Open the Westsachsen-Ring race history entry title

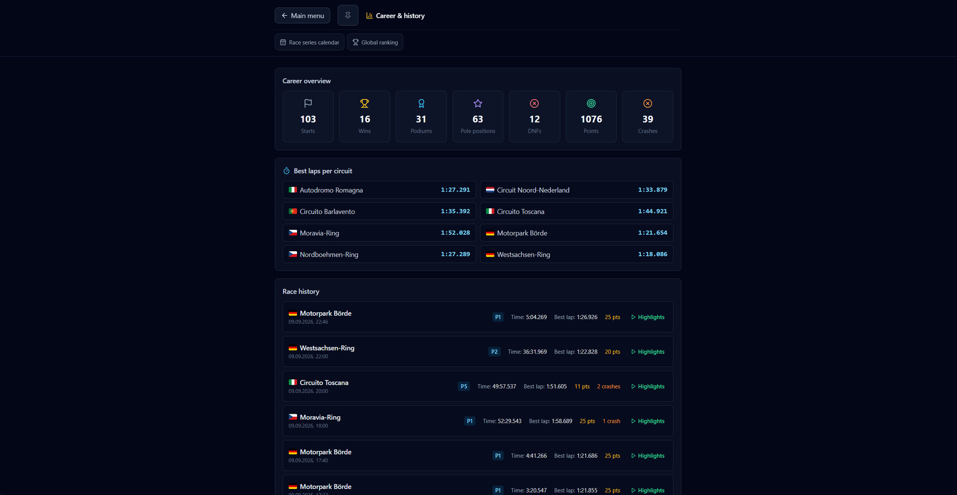(327, 348)
